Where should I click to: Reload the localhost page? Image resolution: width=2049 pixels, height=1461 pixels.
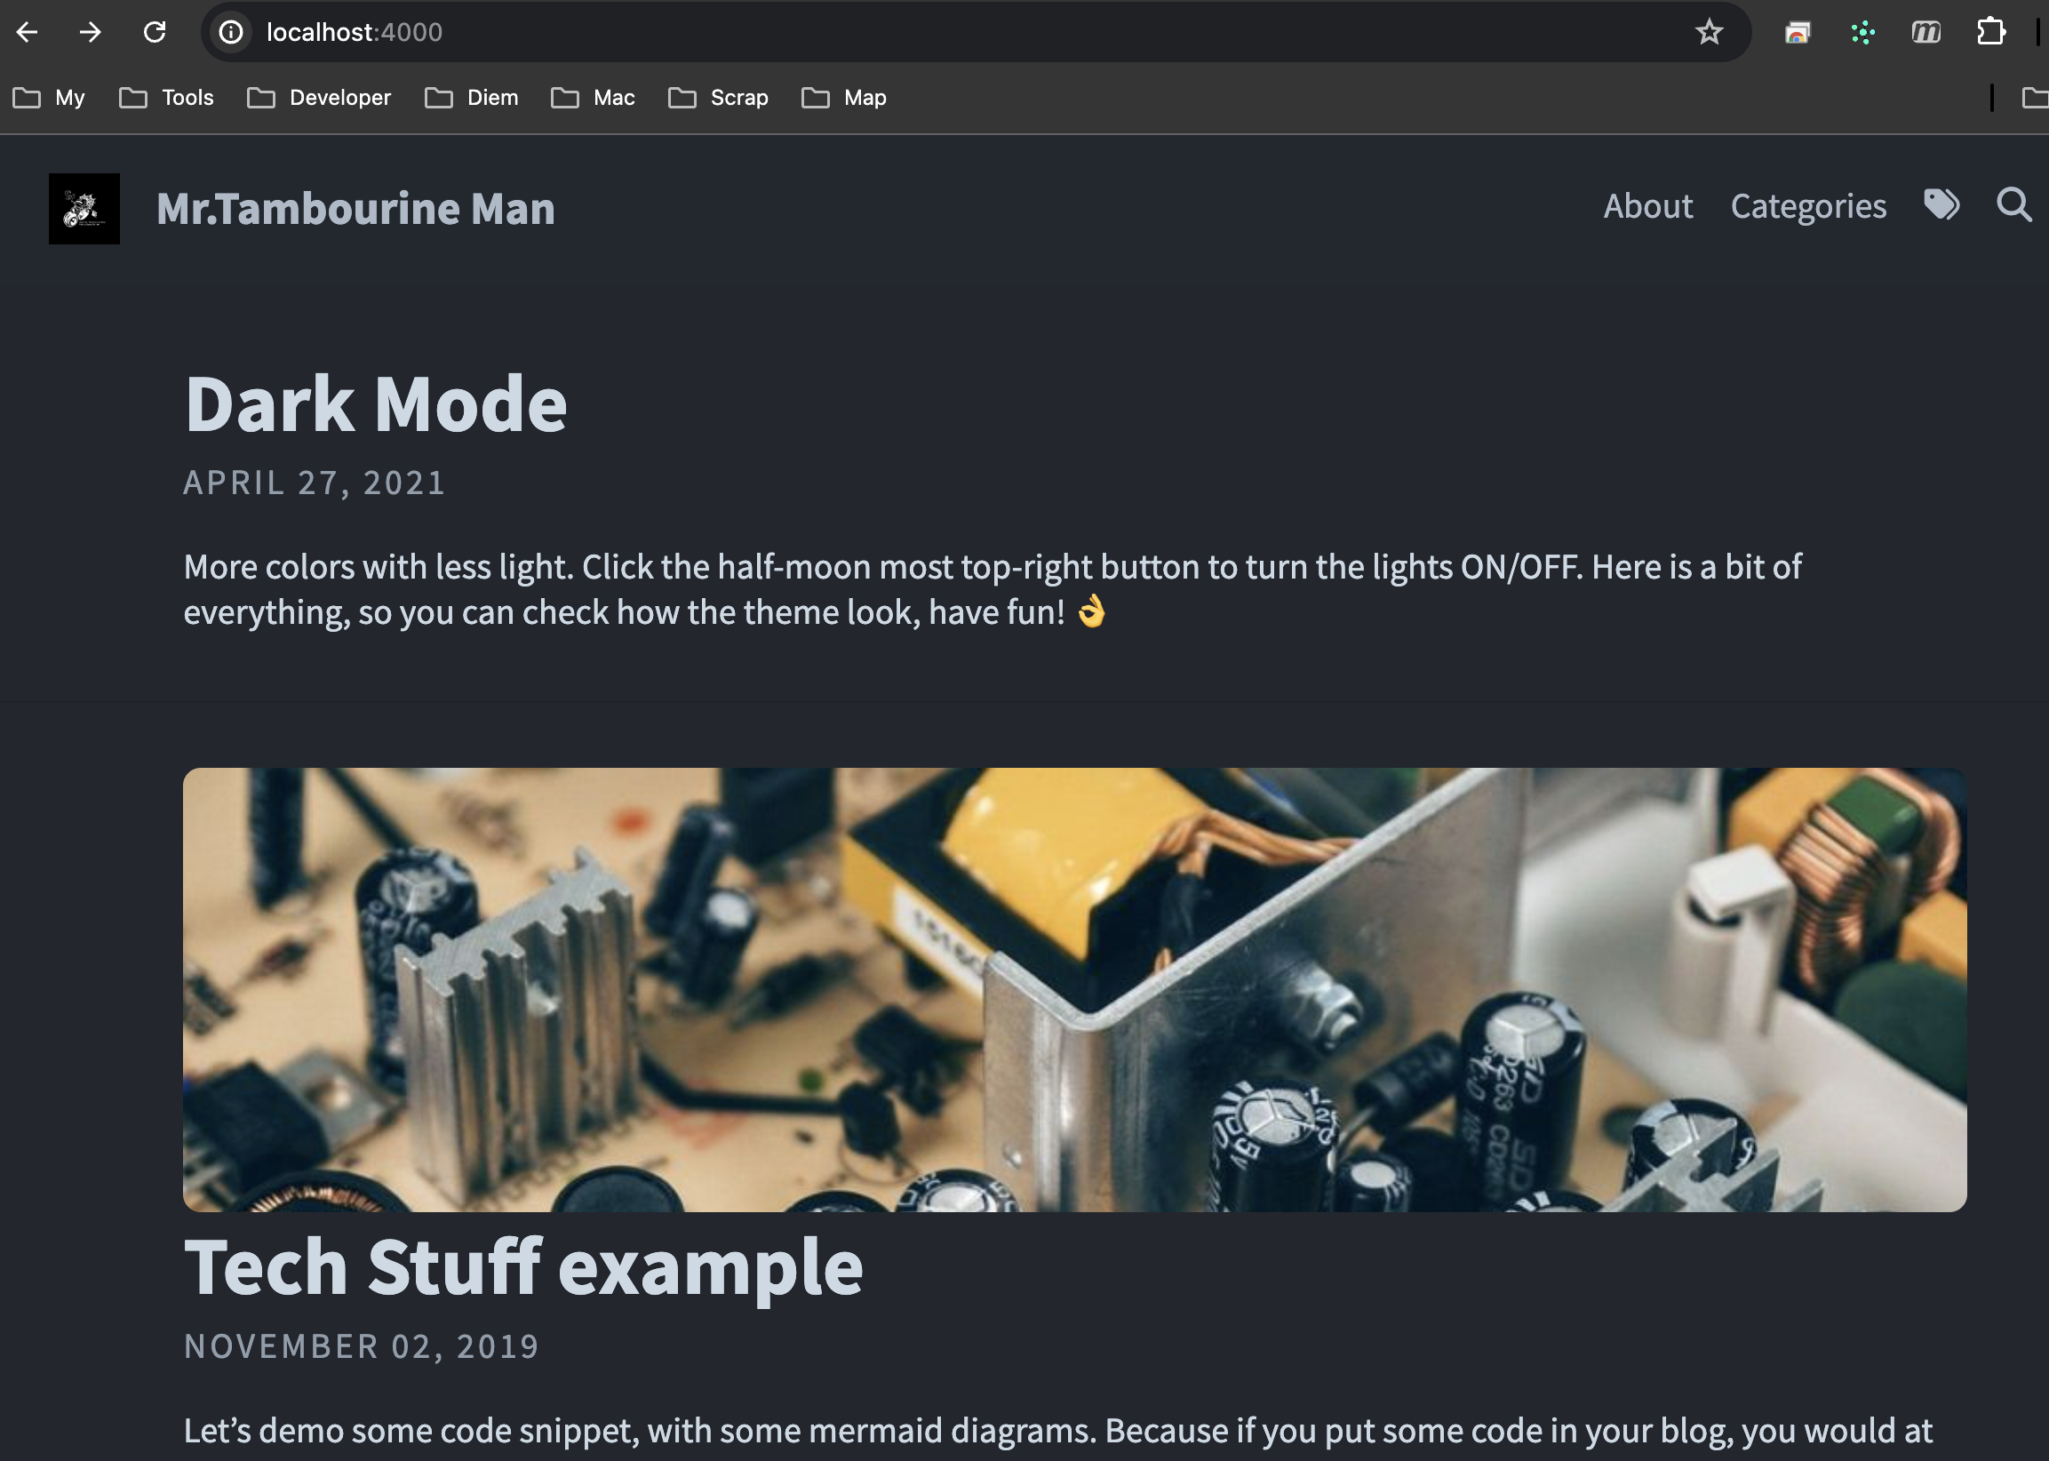[155, 32]
